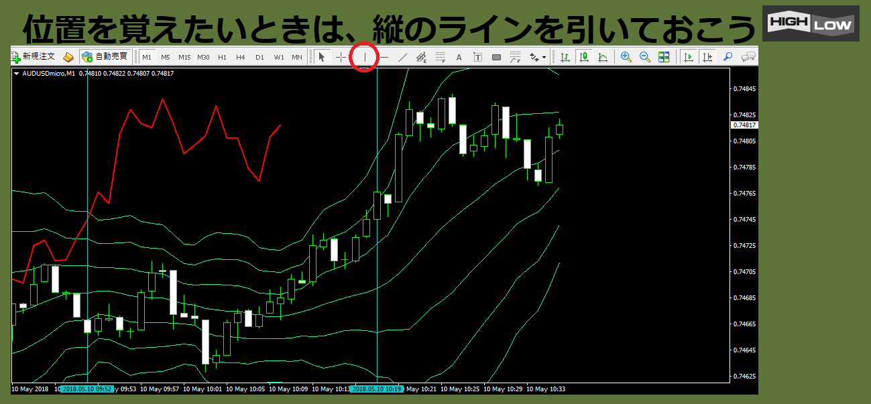Click the zoom in magnifier icon
Screen dimensions: 871x404
[626, 57]
